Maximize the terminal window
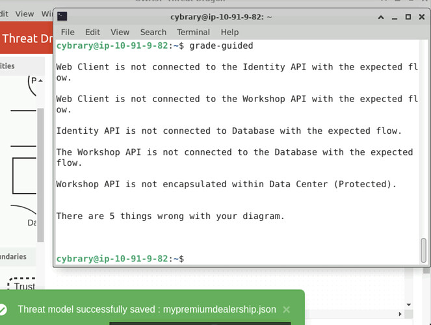This screenshot has height=325, width=431. [x=408, y=17]
